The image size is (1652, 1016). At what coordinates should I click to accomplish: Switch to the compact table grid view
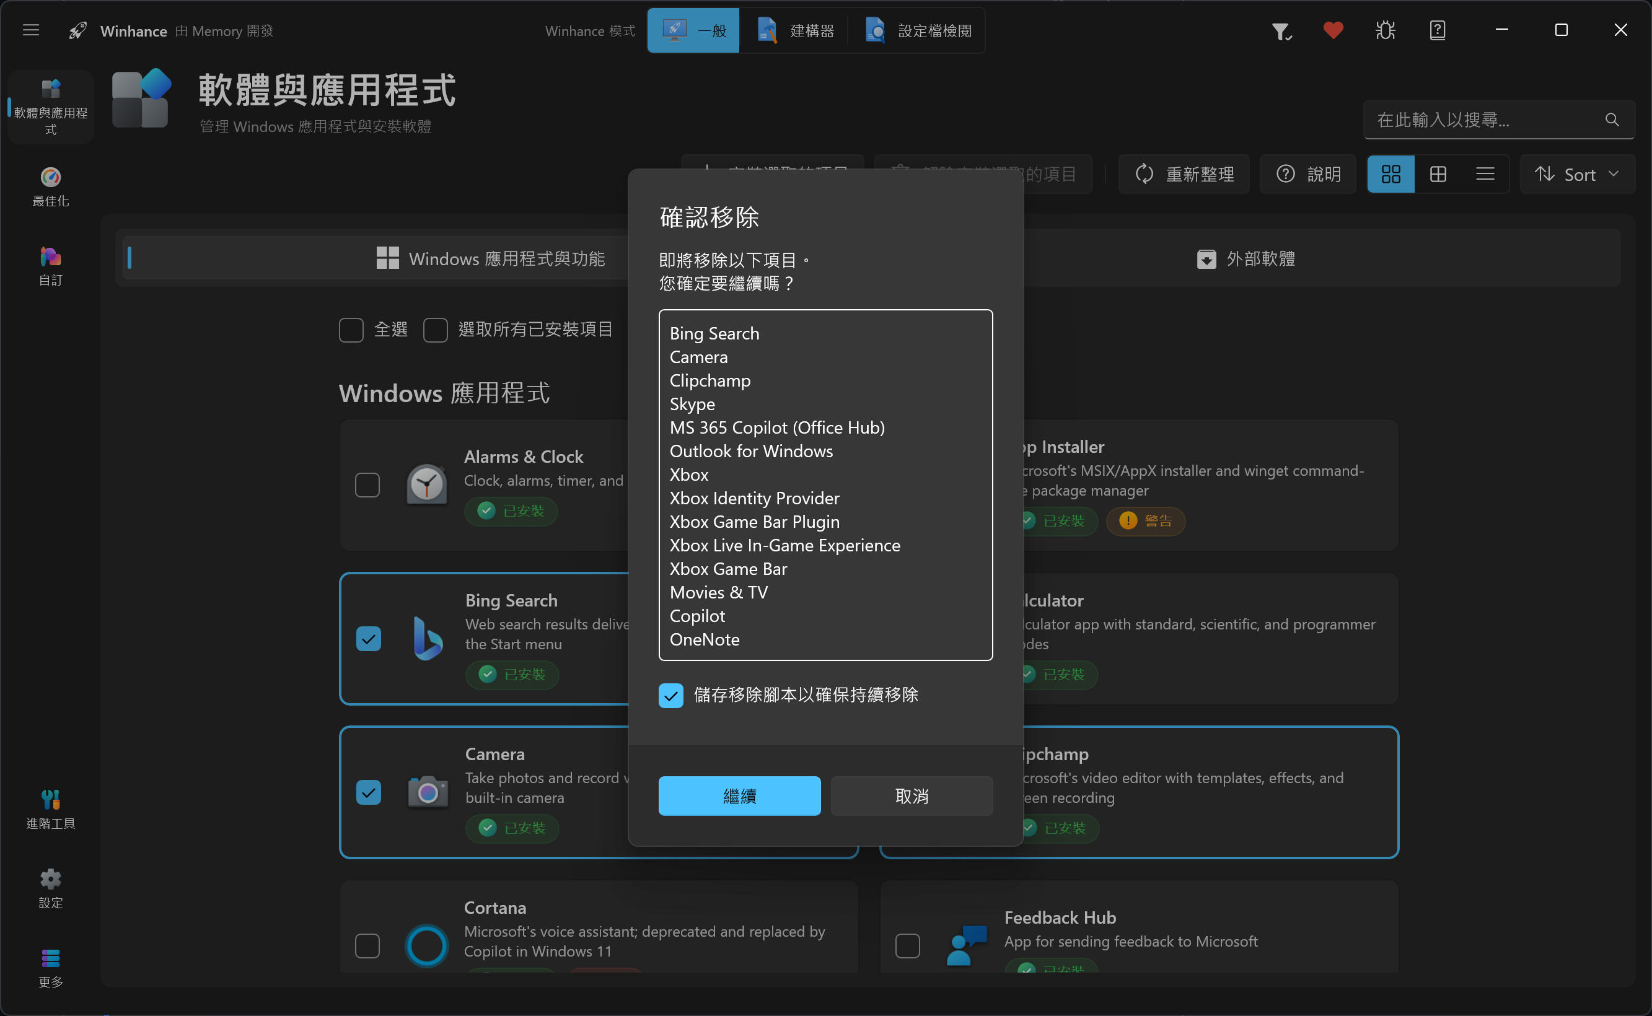1438,174
